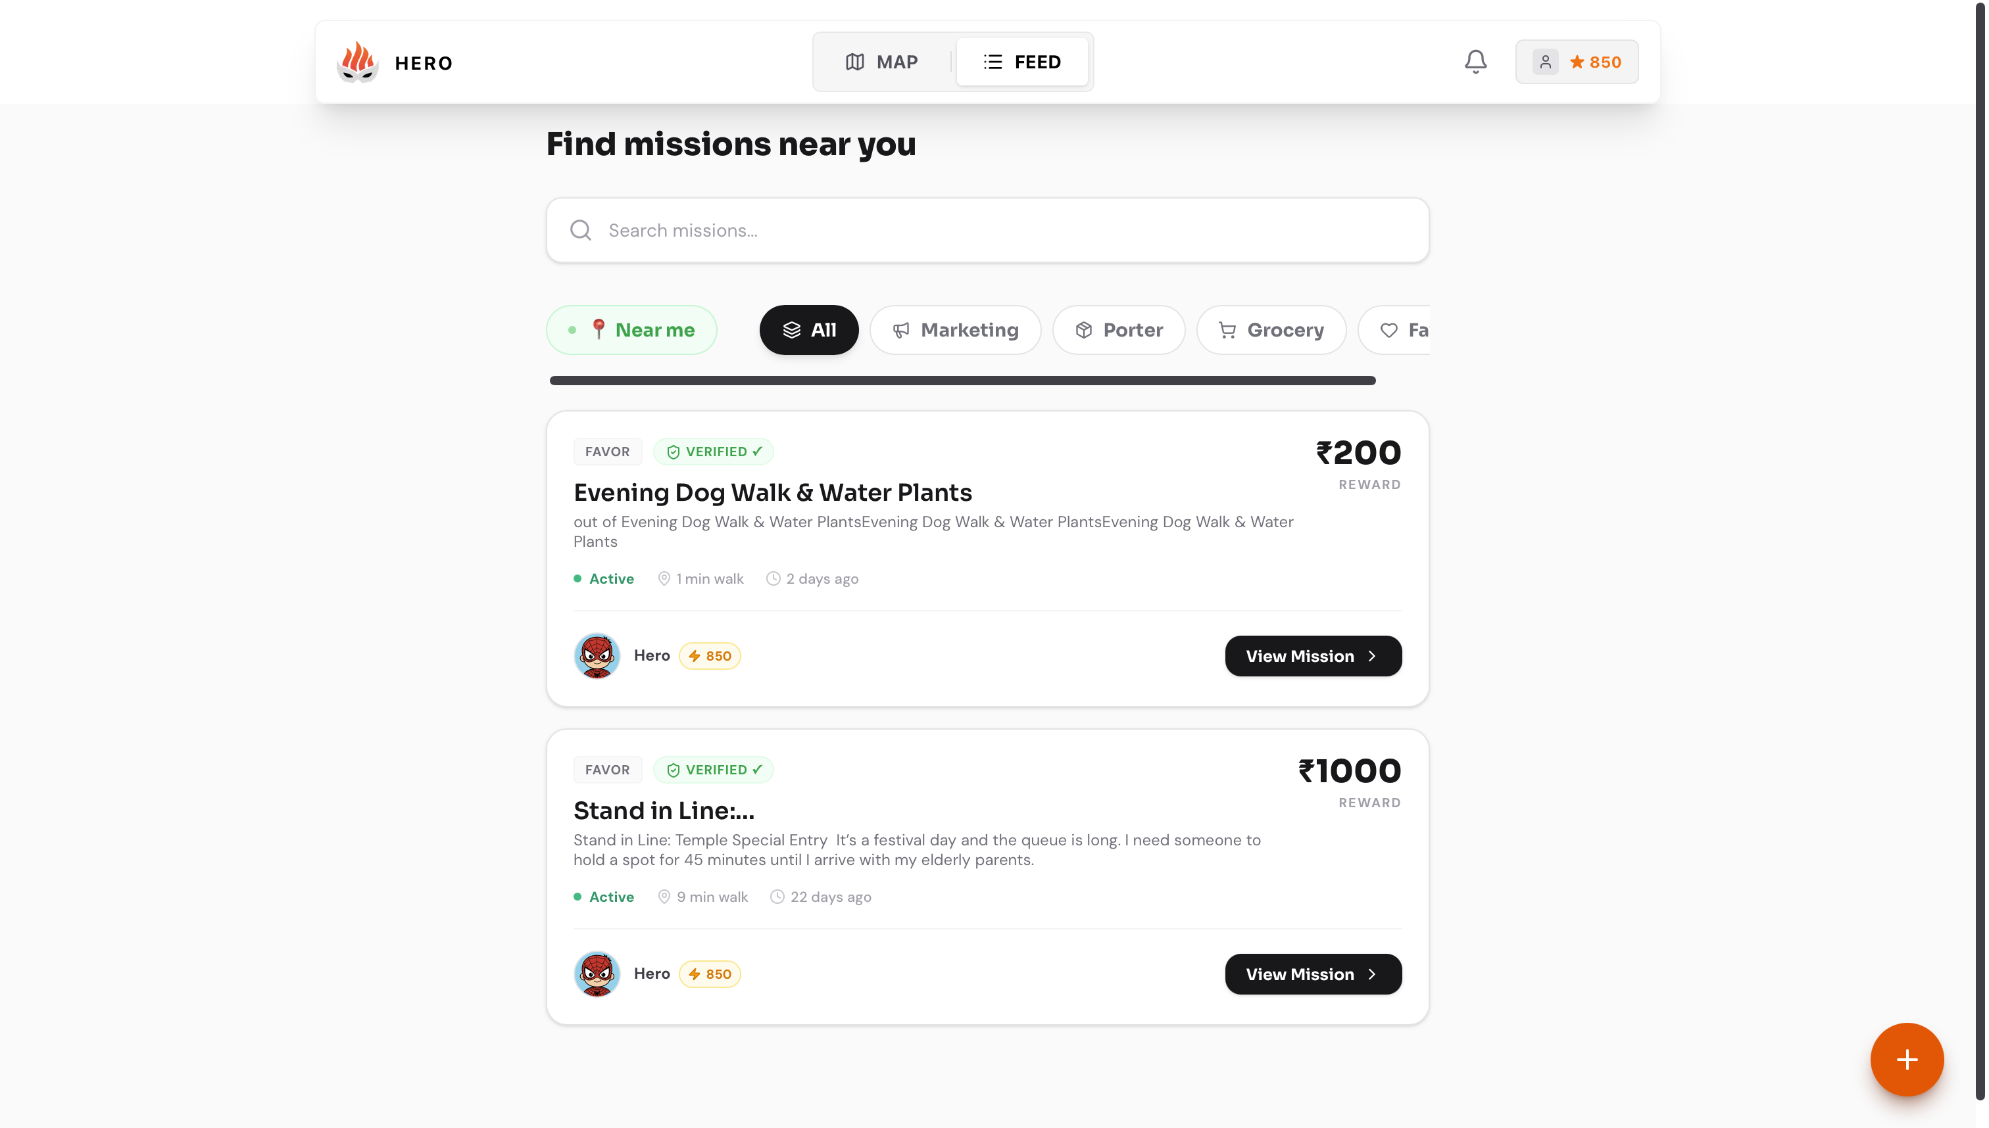
Task: Click View Mission on Evening Dog Walk card
Action: tap(1312, 655)
